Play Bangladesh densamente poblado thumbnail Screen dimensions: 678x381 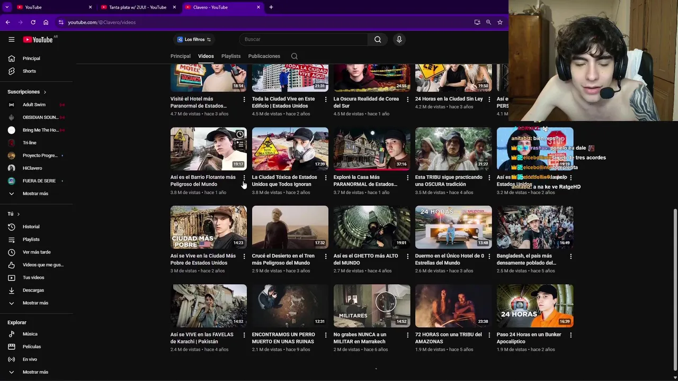(x=535, y=228)
